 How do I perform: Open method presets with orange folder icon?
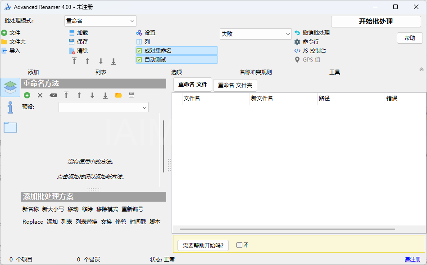(x=118, y=95)
